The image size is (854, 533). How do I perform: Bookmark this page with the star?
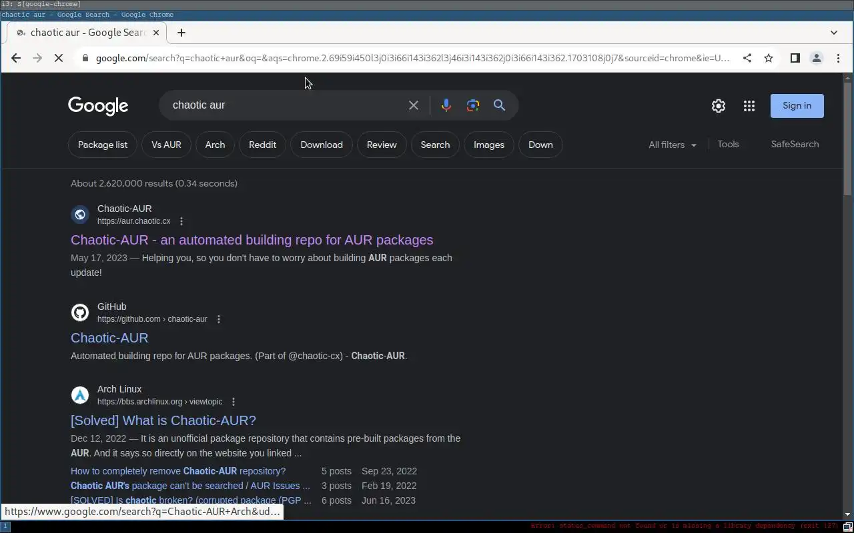pos(769,58)
